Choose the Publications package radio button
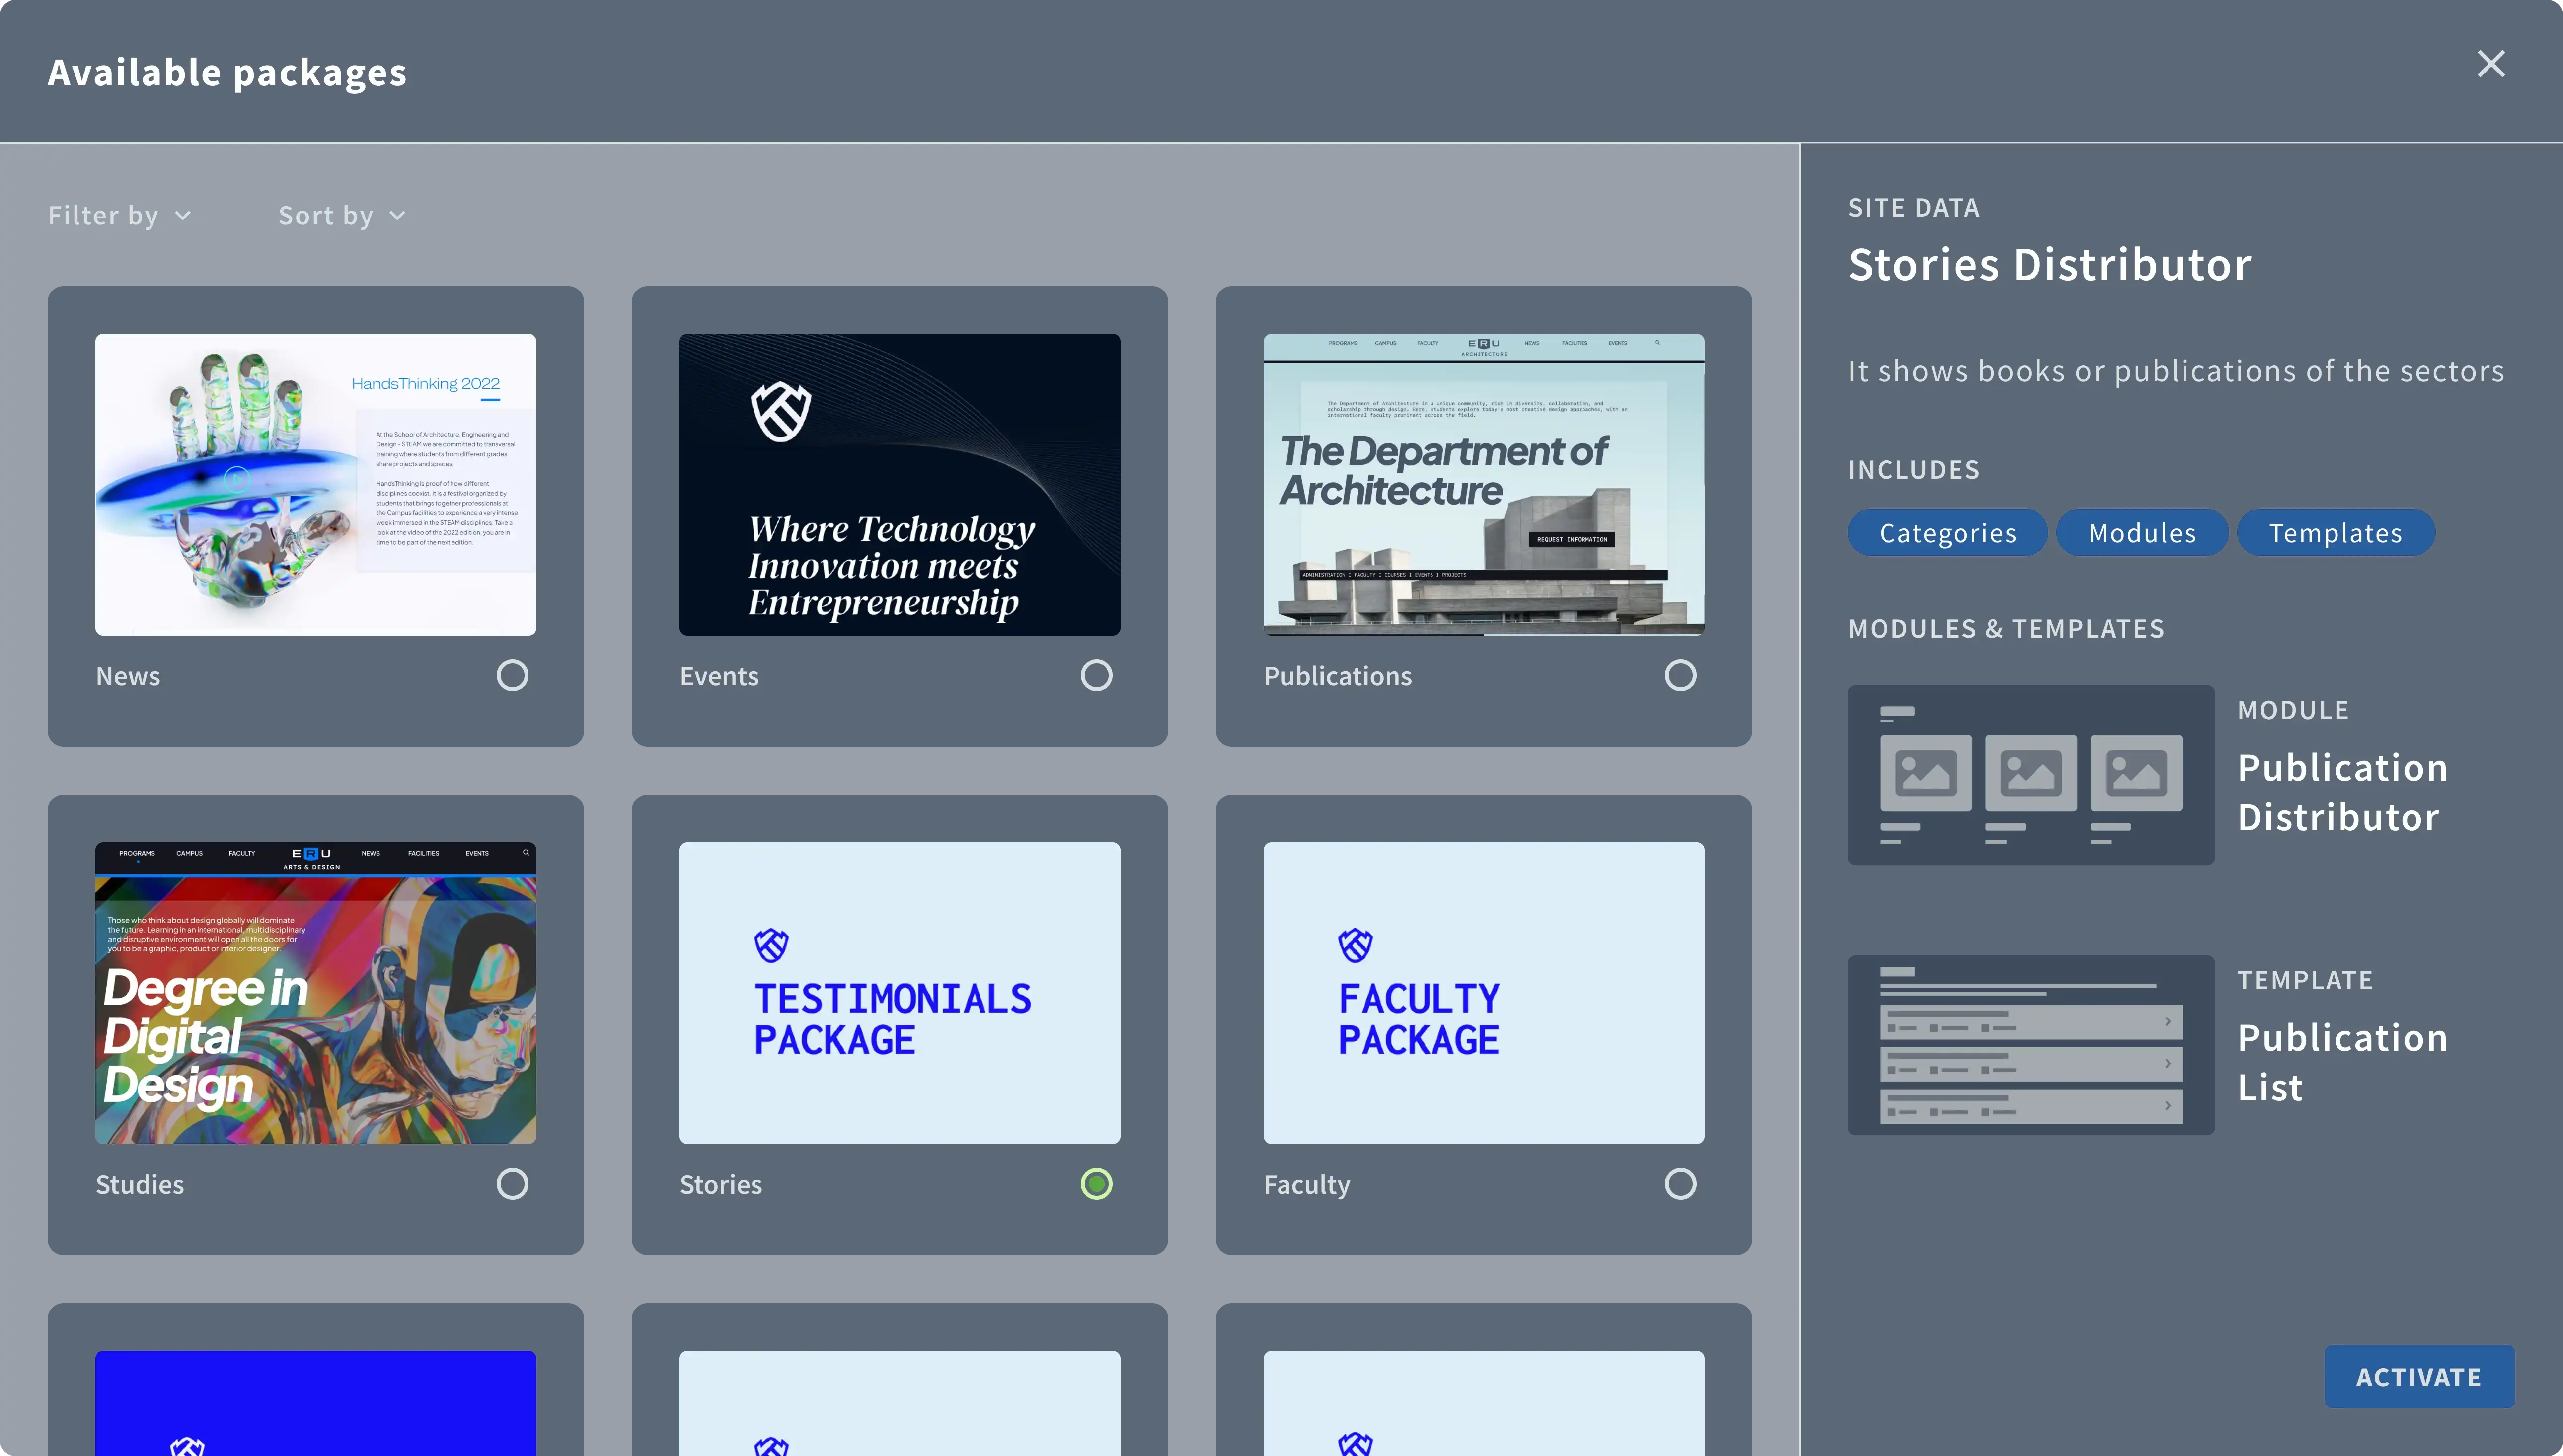The image size is (2563, 1456). pos(1680,676)
